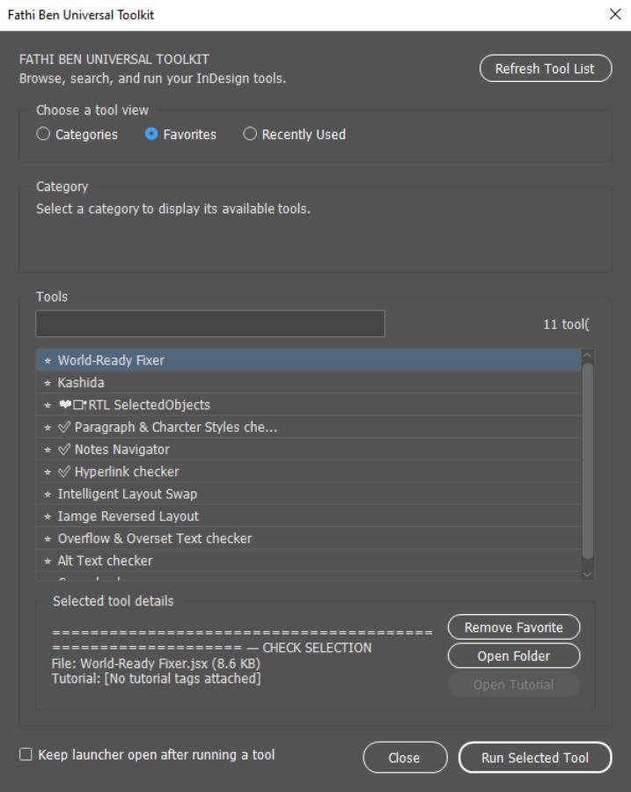Viewport: 631px width, 792px height.
Task: Enable Keep launcher open after running checkbox
Action: (x=26, y=754)
